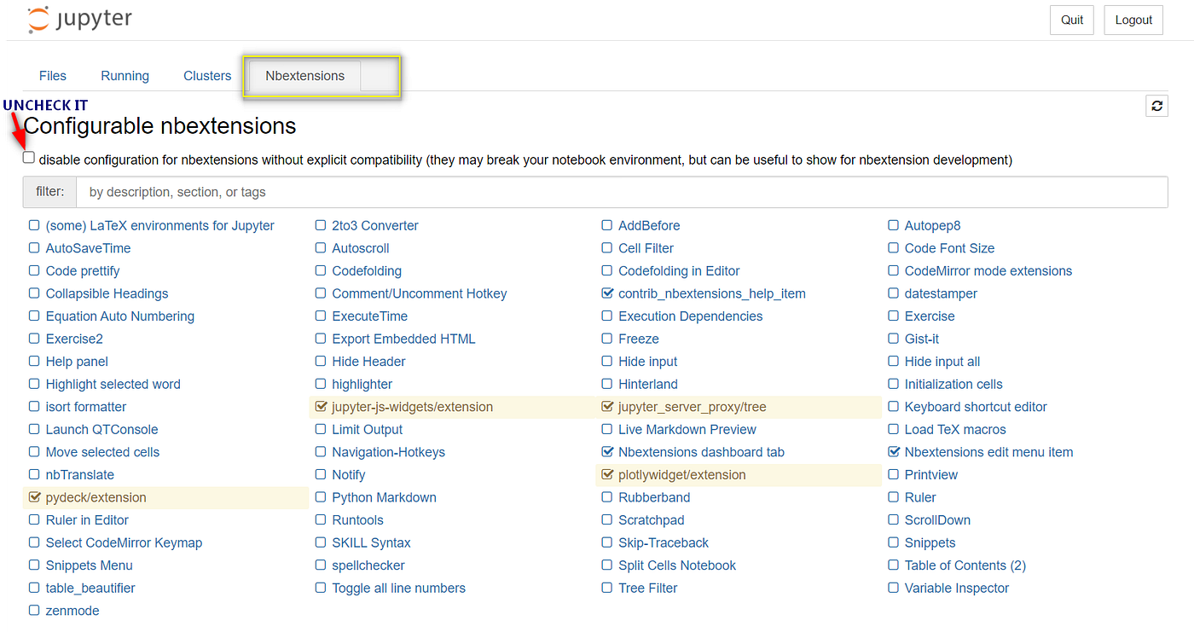Select the Clusters tab
1194x632 pixels.
pos(206,75)
